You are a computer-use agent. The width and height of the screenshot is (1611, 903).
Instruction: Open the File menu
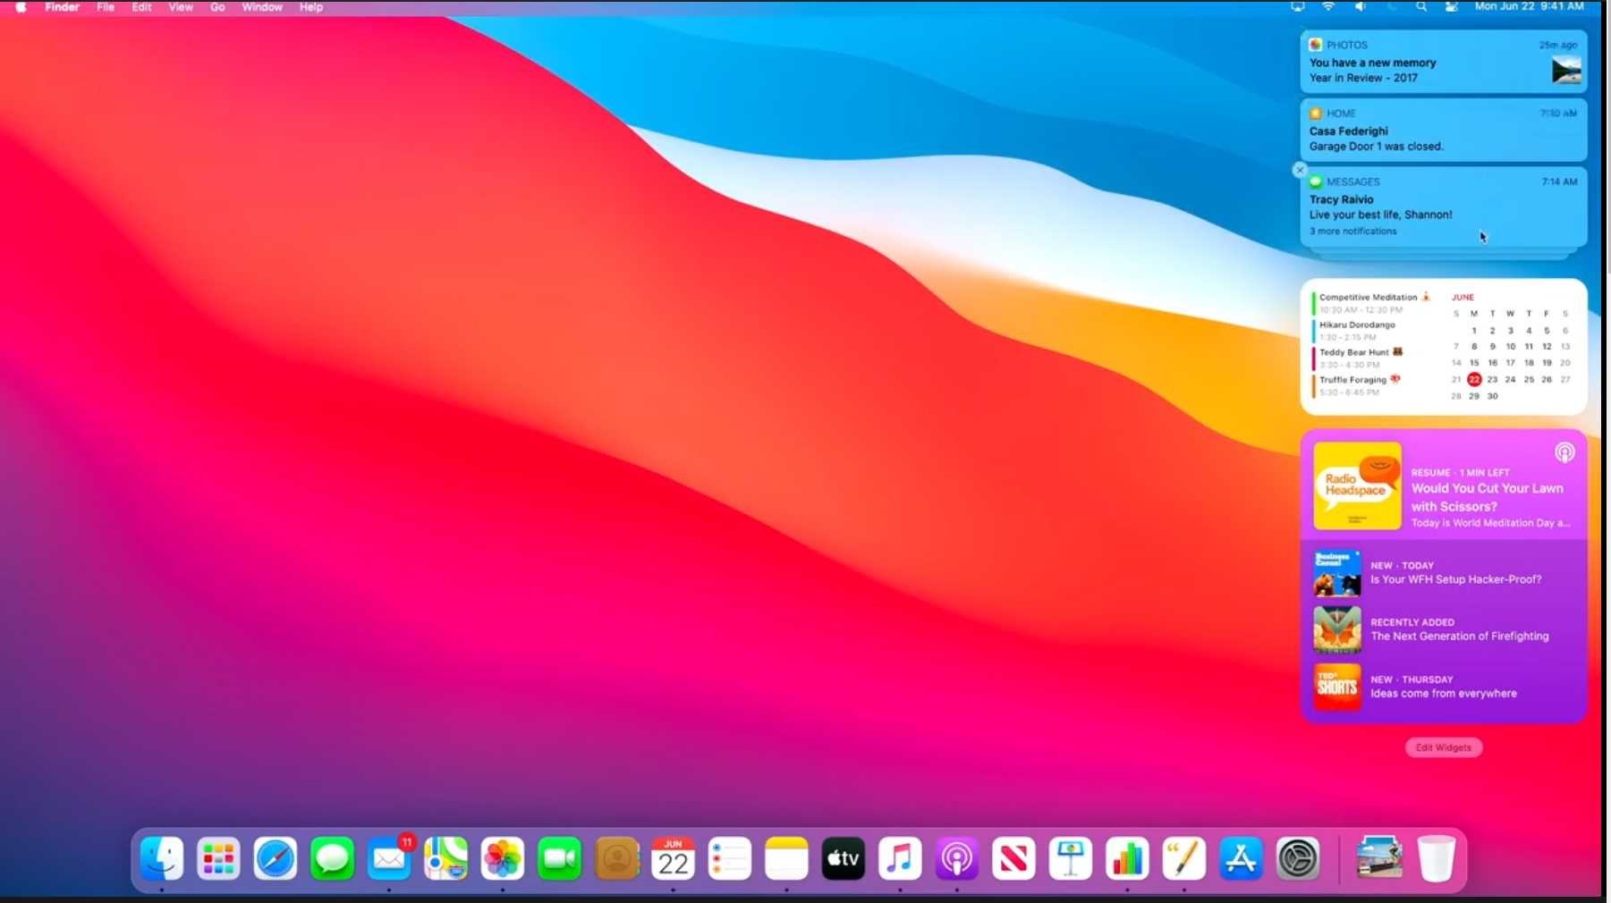[106, 7]
